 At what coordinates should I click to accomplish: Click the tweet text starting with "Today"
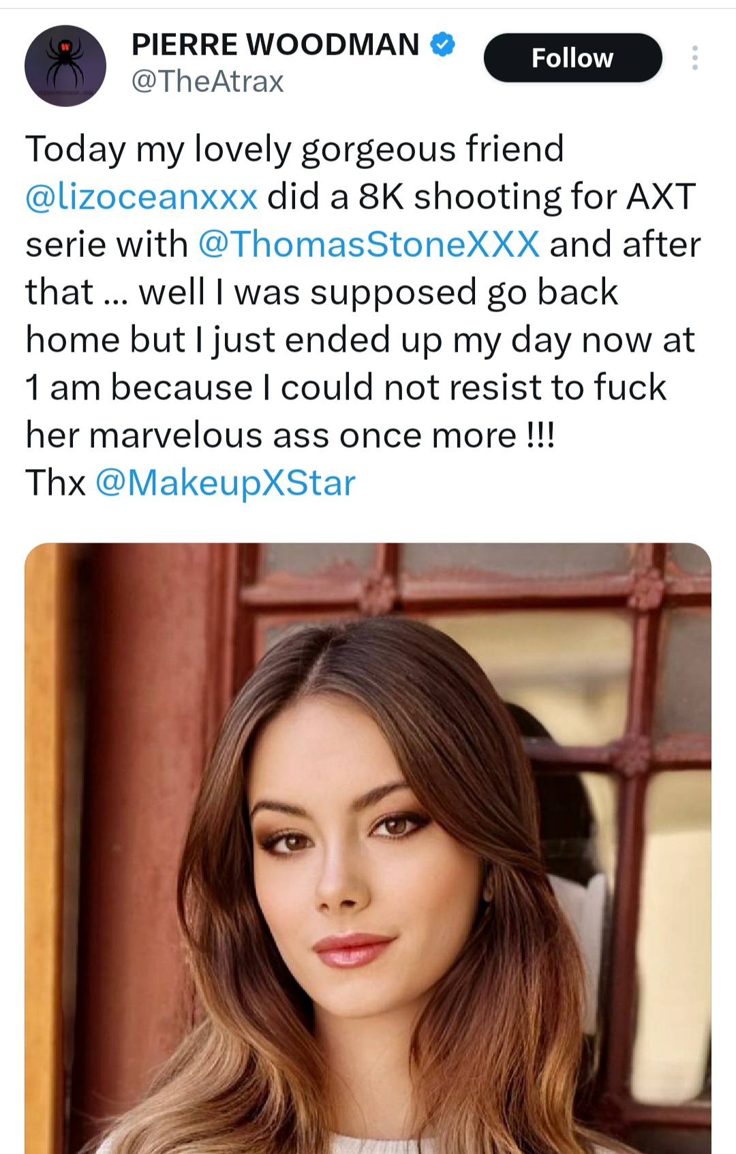point(294,149)
